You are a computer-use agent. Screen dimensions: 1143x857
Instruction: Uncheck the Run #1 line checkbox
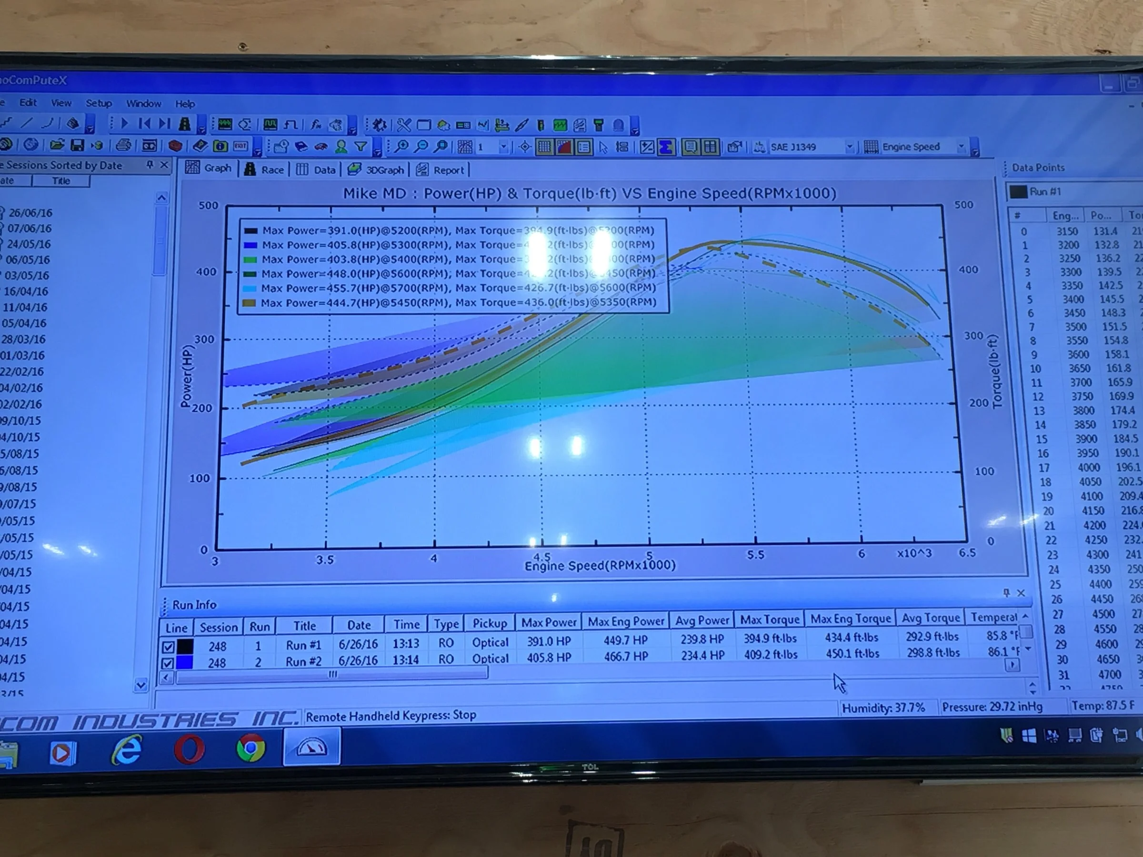click(168, 646)
